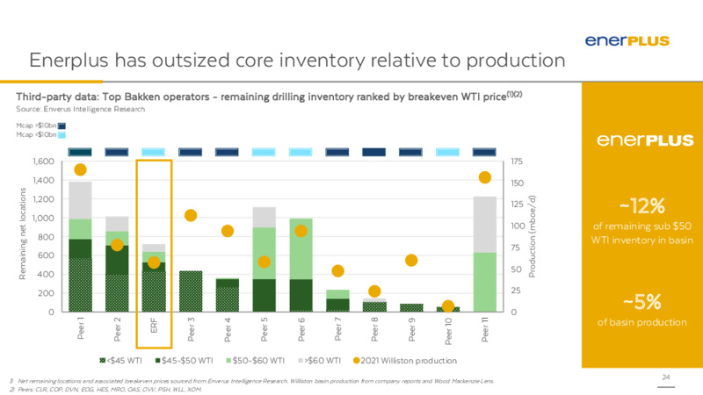Click the Peer 11 production dot
The image size is (703, 395).
tap(485, 178)
